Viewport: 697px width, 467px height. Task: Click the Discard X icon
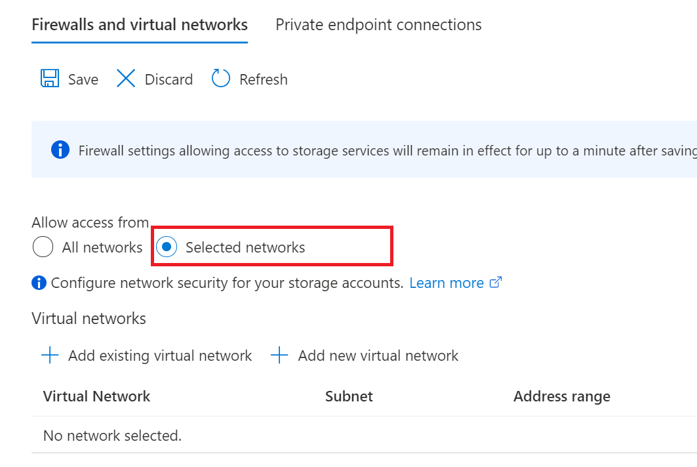pyautogui.click(x=125, y=78)
